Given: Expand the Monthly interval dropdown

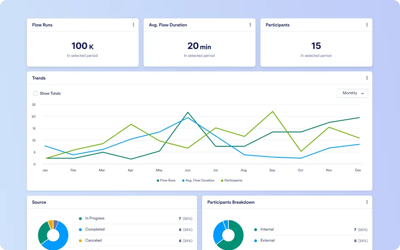Looking at the screenshot, I should point(352,93).
